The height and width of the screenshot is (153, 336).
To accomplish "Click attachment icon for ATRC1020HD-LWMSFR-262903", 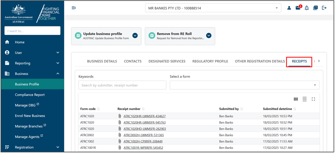I will point(120,129).
